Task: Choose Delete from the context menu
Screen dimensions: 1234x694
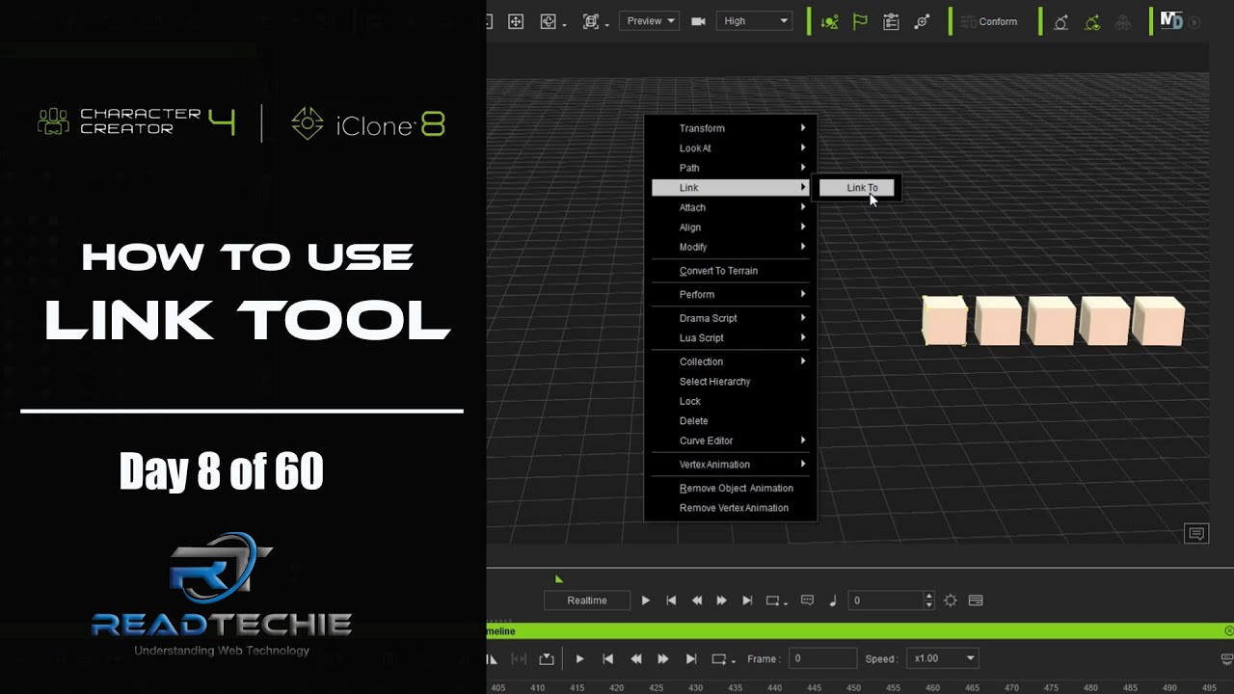Action: tap(730, 421)
